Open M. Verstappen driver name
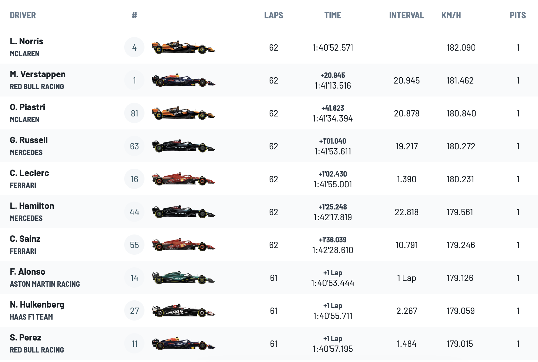This screenshot has height=362, width=538. (x=38, y=74)
